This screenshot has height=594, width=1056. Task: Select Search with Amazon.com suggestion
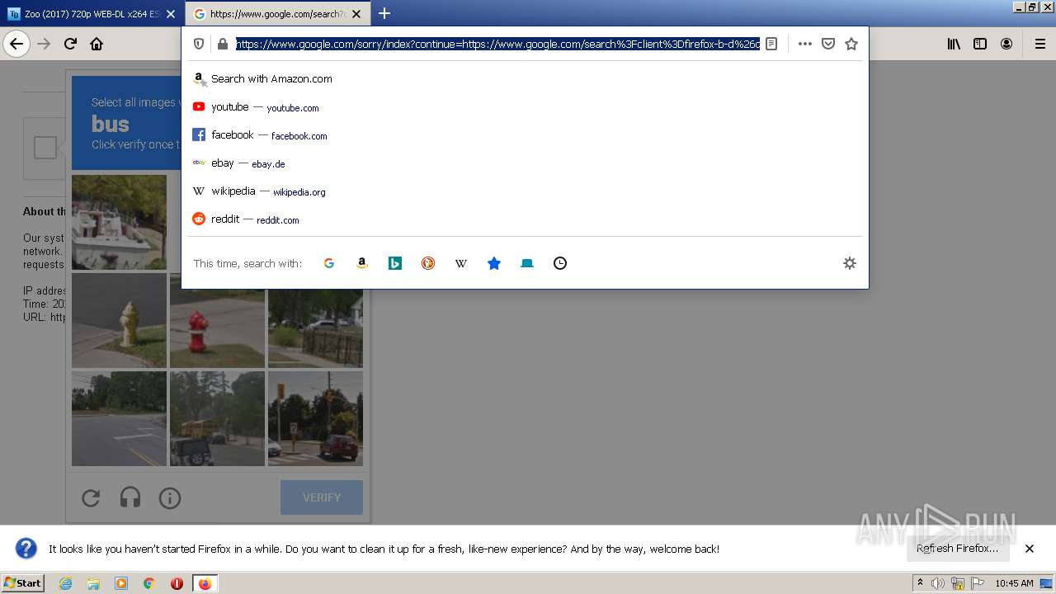[525, 79]
